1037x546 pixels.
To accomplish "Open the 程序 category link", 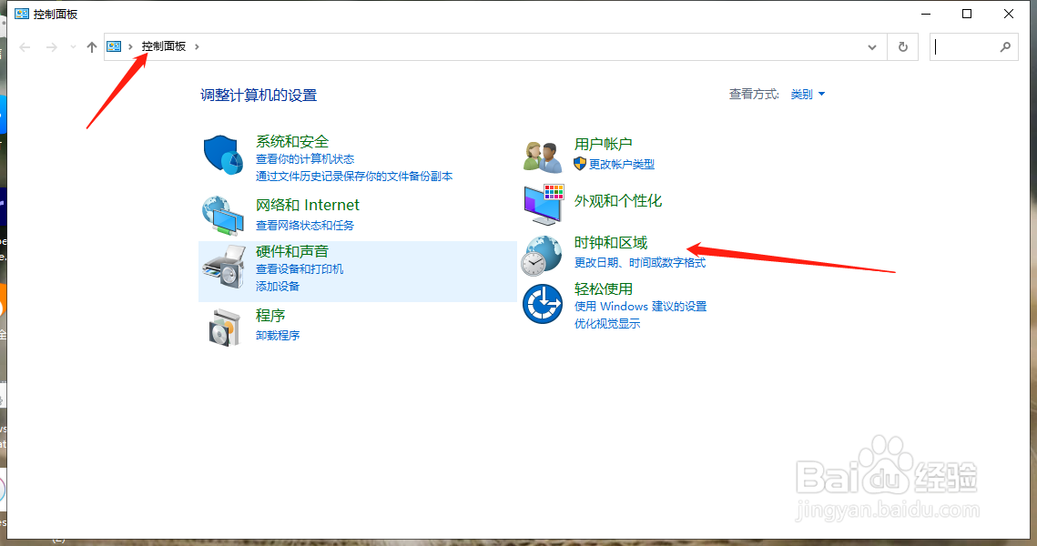I will click(x=270, y=315).
